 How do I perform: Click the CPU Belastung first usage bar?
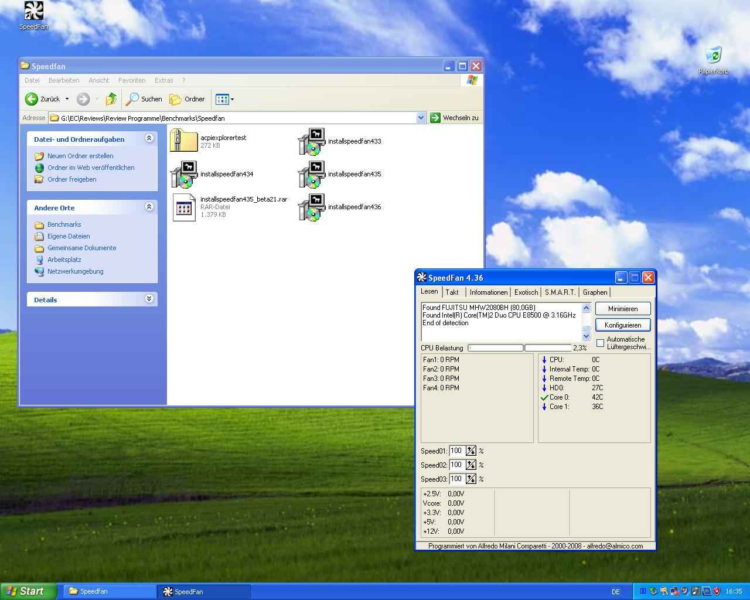pos(496,348)
